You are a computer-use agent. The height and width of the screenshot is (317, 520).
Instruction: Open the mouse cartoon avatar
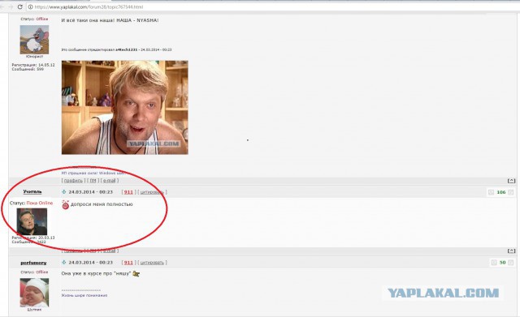coord(34,40)
